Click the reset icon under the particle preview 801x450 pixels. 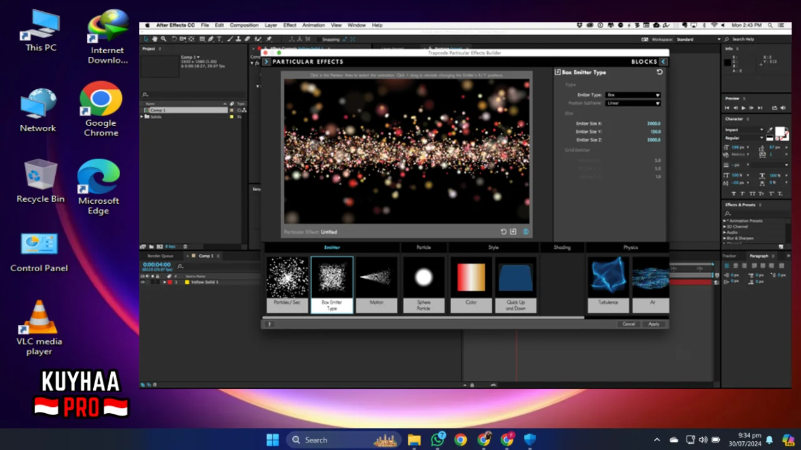click(x=503, y=232)
